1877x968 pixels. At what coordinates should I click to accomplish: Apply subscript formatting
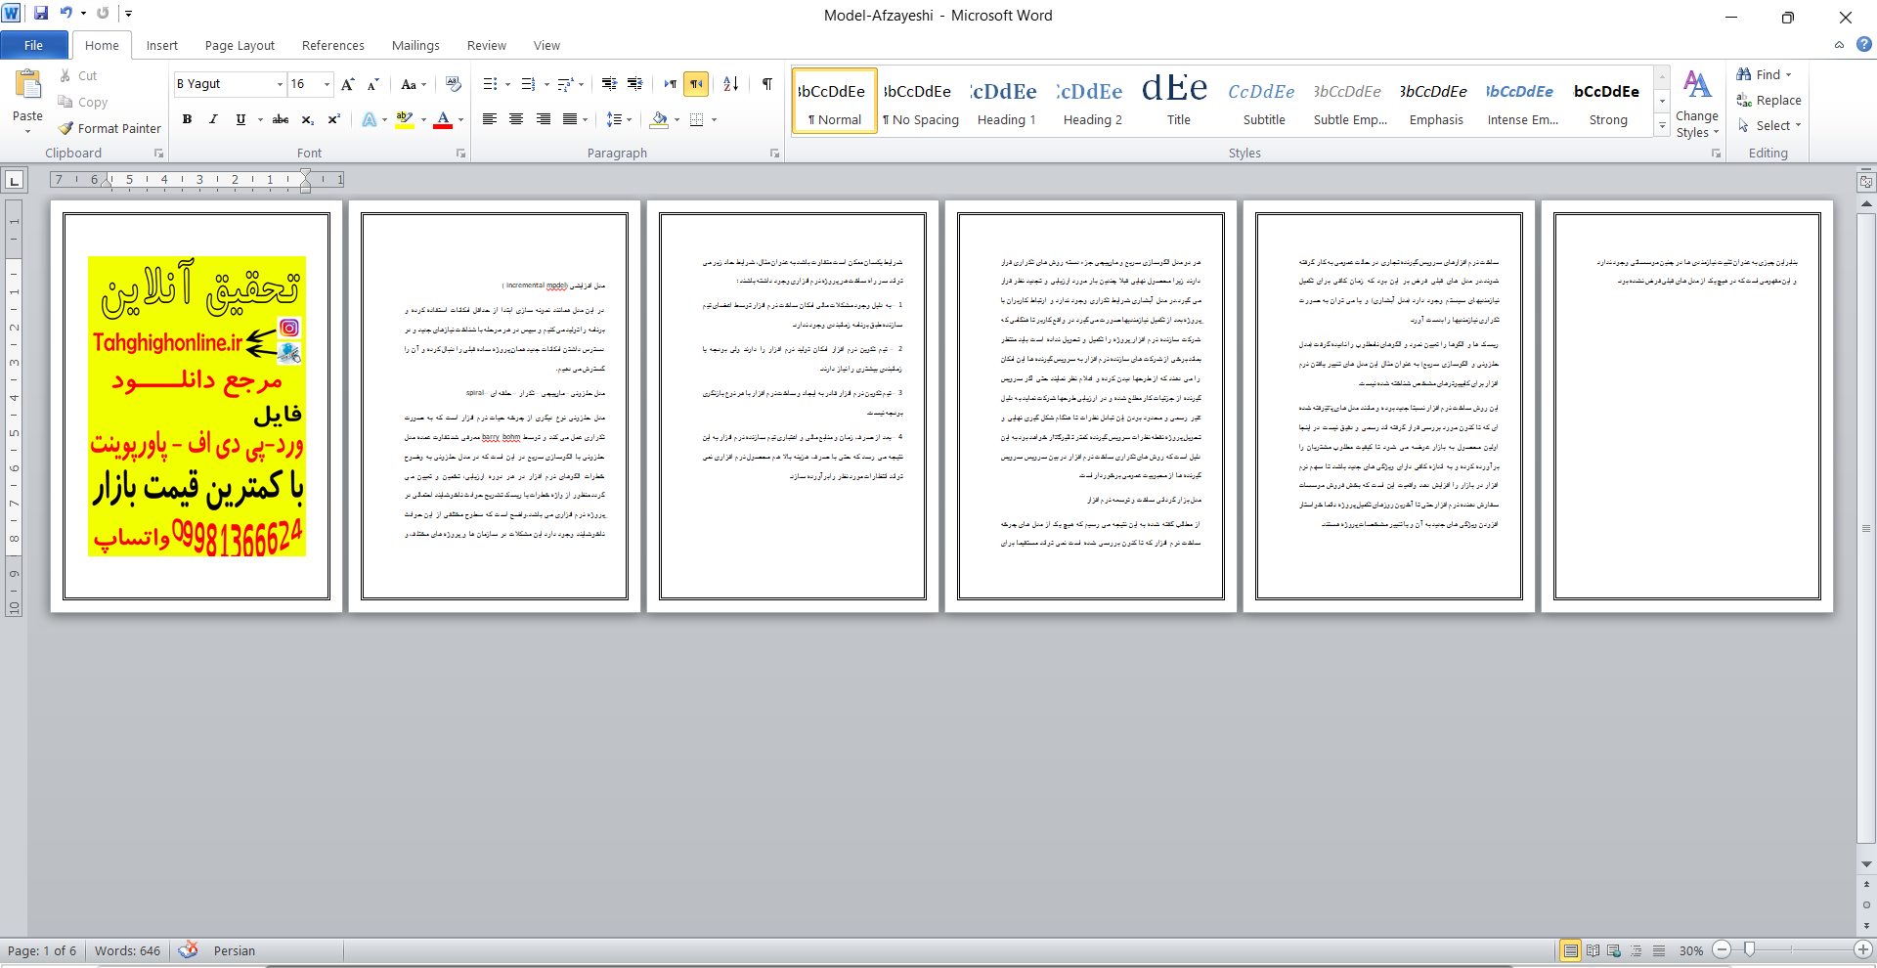[x=307, y=119]
